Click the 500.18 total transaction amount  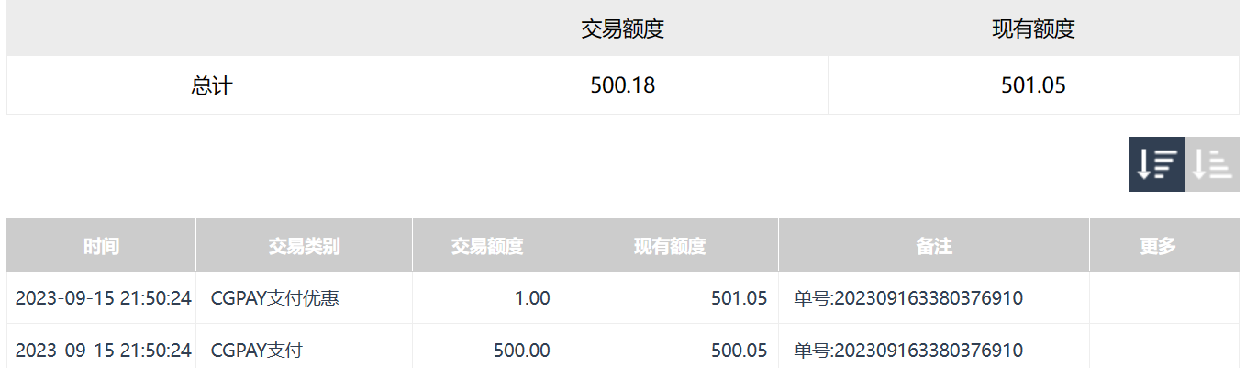623,85
